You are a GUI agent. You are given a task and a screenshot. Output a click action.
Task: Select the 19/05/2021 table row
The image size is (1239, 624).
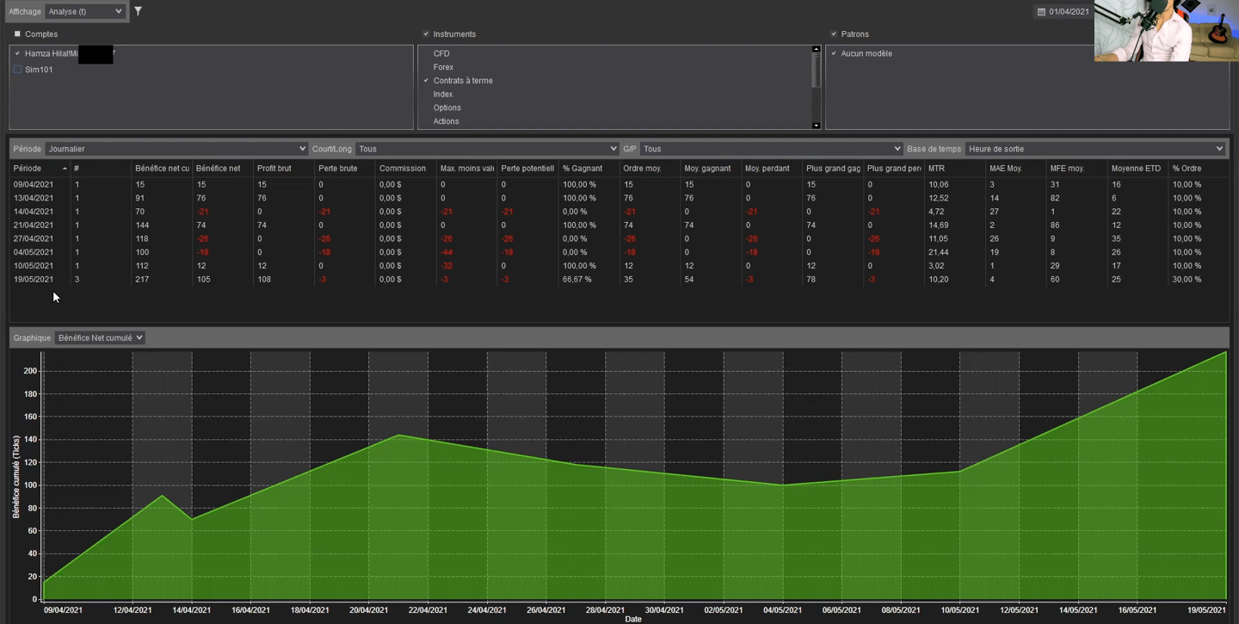pyautogui.click(x=34, y=280)
